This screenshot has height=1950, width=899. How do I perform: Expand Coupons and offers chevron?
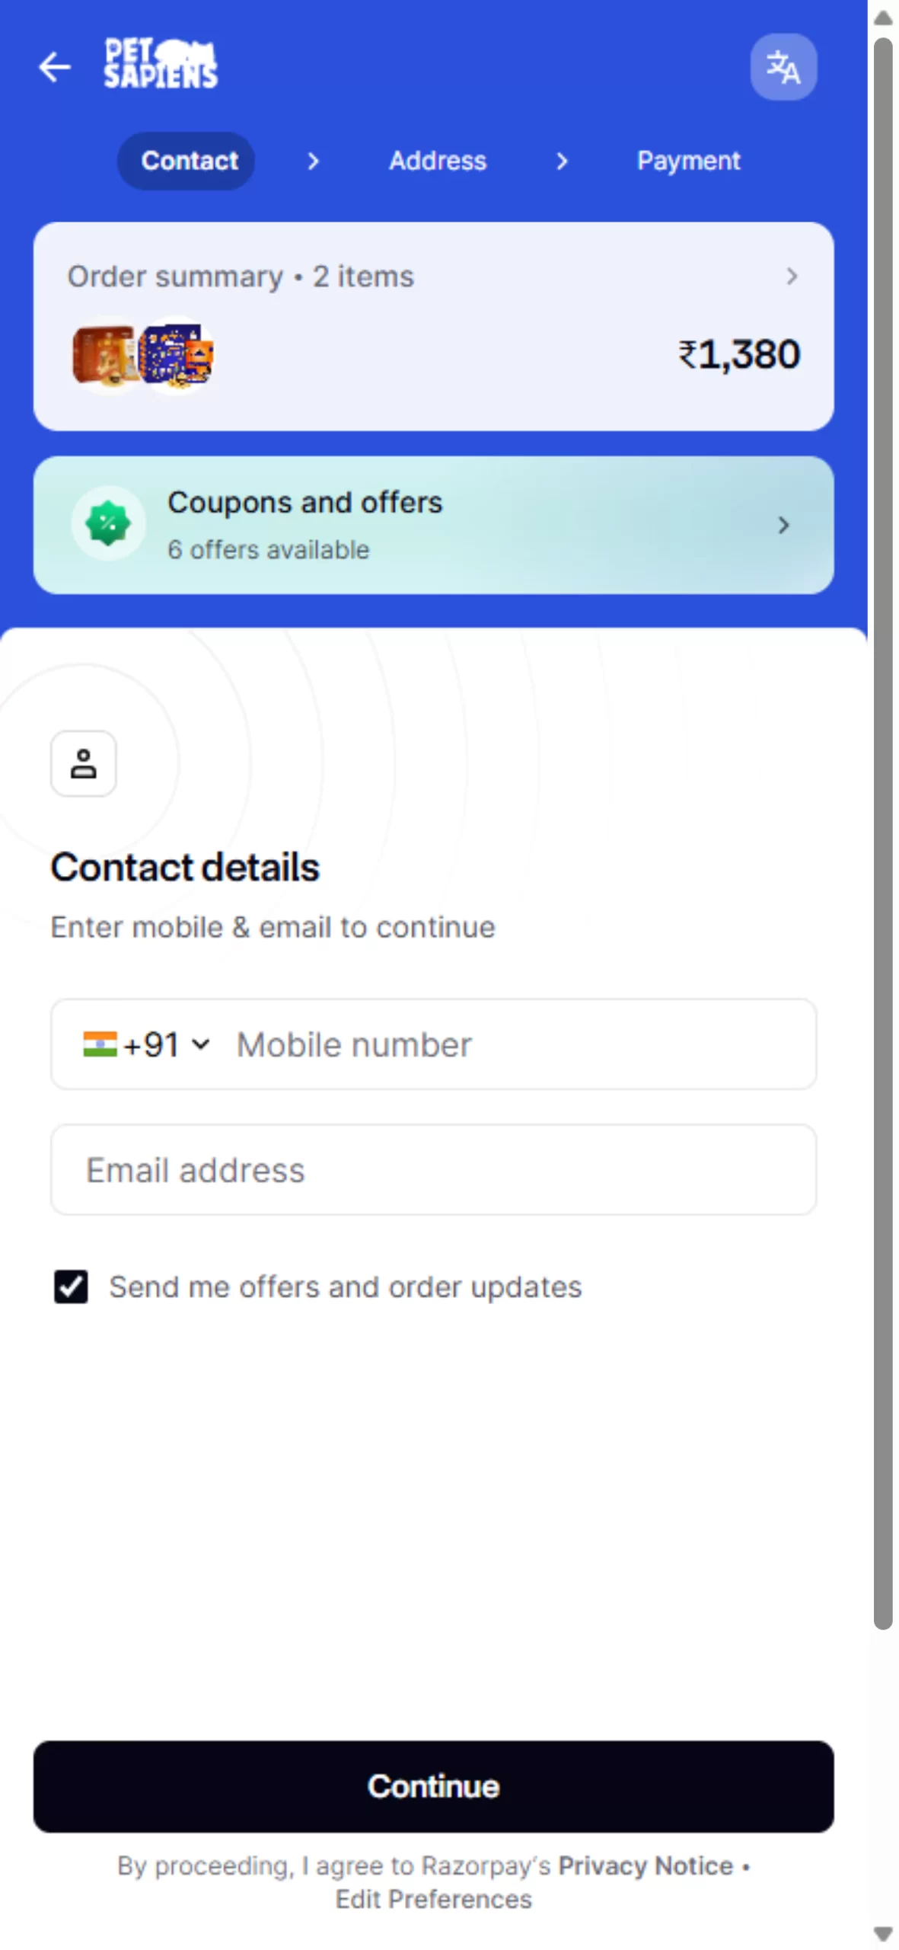click(783, 525)
